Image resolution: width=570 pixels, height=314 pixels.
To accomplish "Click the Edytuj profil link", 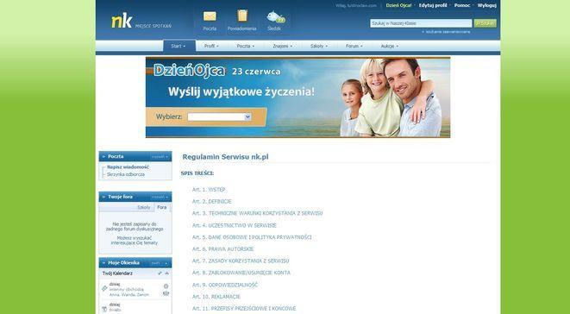I will pyautogui.click(x=433, y=5).
